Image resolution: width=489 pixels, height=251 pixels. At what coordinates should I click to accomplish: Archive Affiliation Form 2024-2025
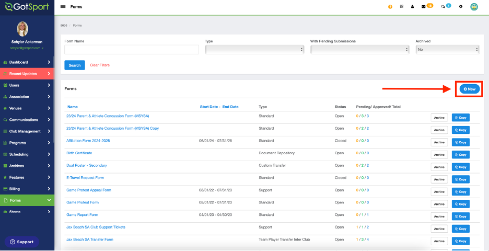click(x=439, y=142)
